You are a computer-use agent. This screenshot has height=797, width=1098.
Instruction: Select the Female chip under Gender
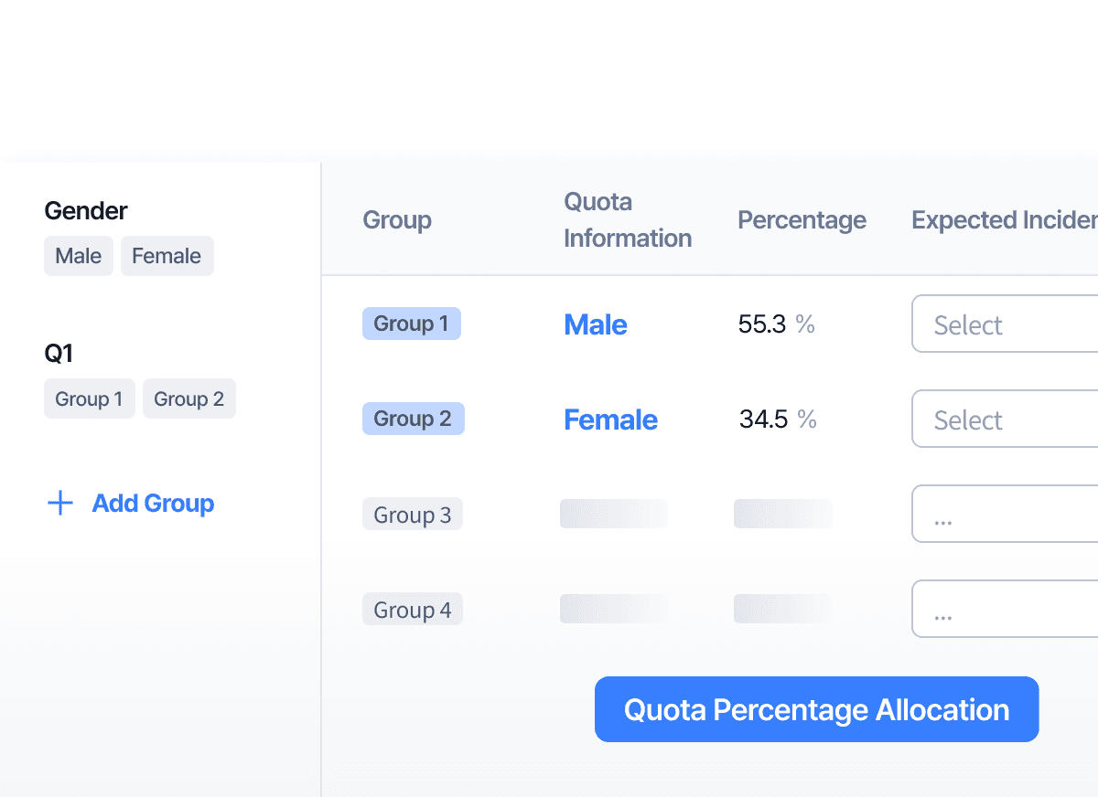pyautogui.click(x=167, y=256)
